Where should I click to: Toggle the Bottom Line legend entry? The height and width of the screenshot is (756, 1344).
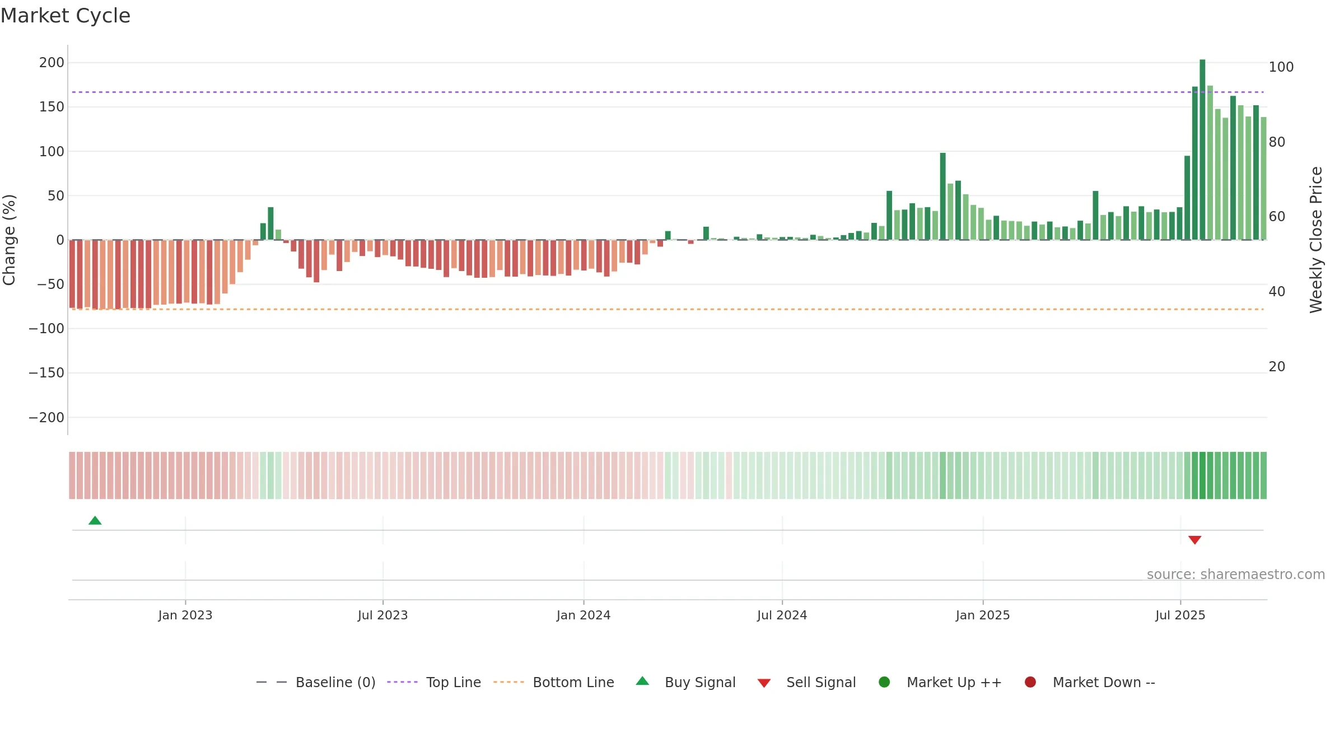pyautogui.click(x=554, y=682)
